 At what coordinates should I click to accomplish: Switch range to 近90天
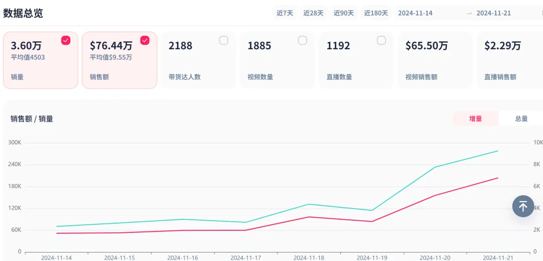point(344,13)
